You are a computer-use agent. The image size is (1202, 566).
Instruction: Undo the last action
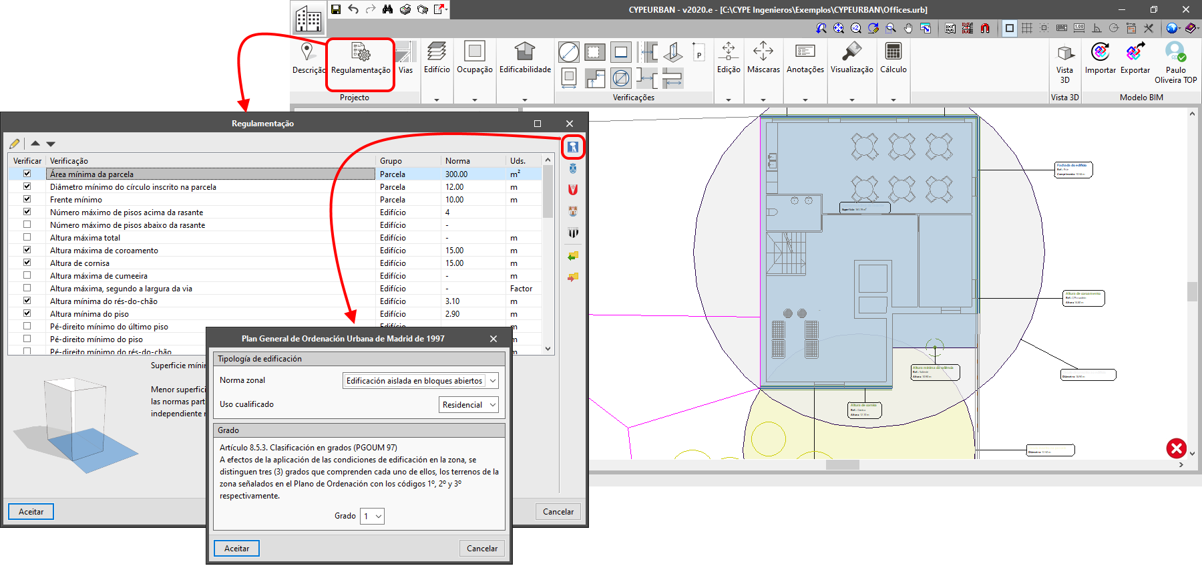pos(353,9)
